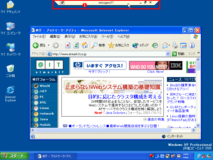Image resolution: width=213 pixels, height=160 pixels.
Task: Click the IE Back arrow icon
Action: (x=36, y=45)
